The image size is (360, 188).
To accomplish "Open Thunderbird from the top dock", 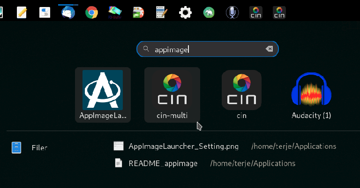I will click(69, 12).
